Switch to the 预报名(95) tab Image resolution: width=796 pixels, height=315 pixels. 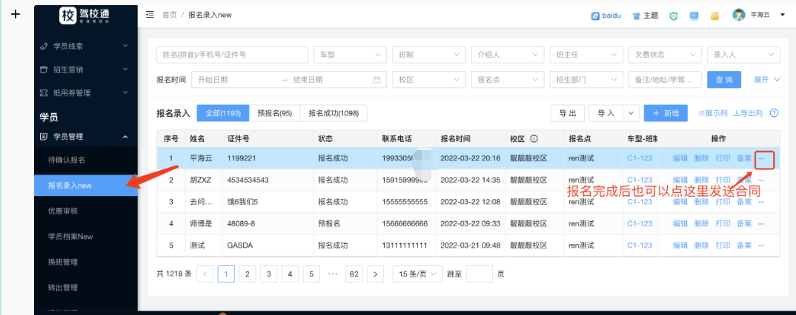275,113
